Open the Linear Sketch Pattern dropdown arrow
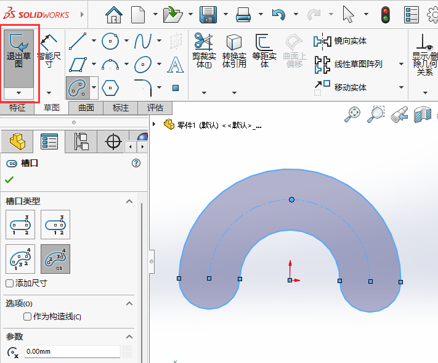This screenshot has height=363, width=438. coord(401,64)
